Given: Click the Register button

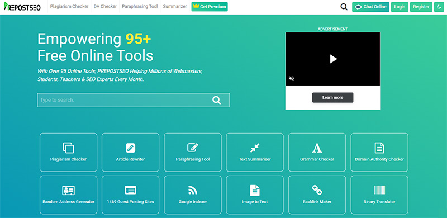Looking at the screenshot, I should pos(421,7).
